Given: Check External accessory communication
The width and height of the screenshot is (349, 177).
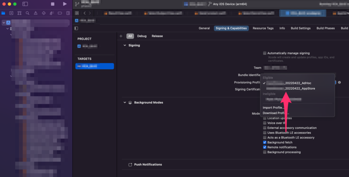Looking at the screenshot, I should [264, 128].
